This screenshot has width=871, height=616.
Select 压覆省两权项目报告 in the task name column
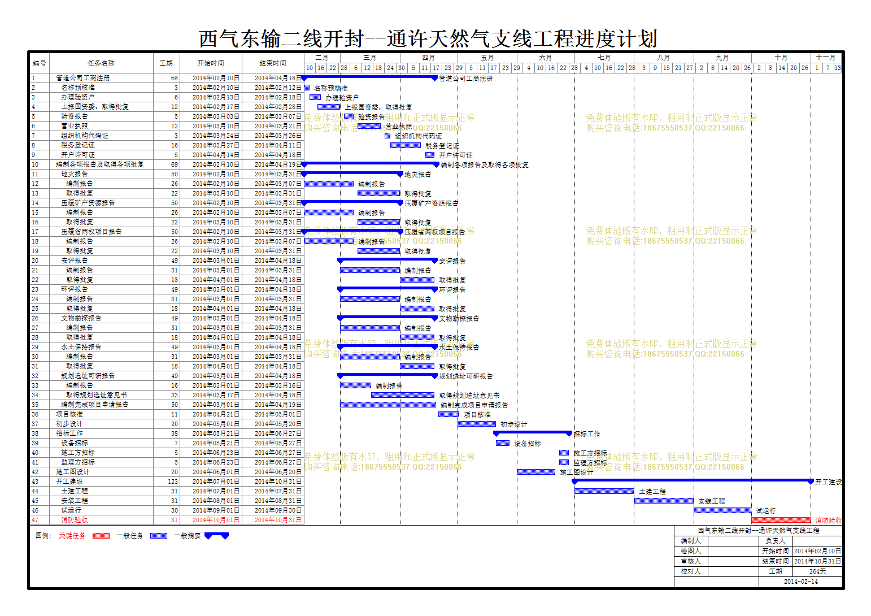point(92,232)
